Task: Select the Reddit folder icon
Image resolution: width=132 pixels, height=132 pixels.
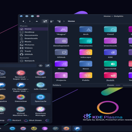Action: (x=110, y=75)
